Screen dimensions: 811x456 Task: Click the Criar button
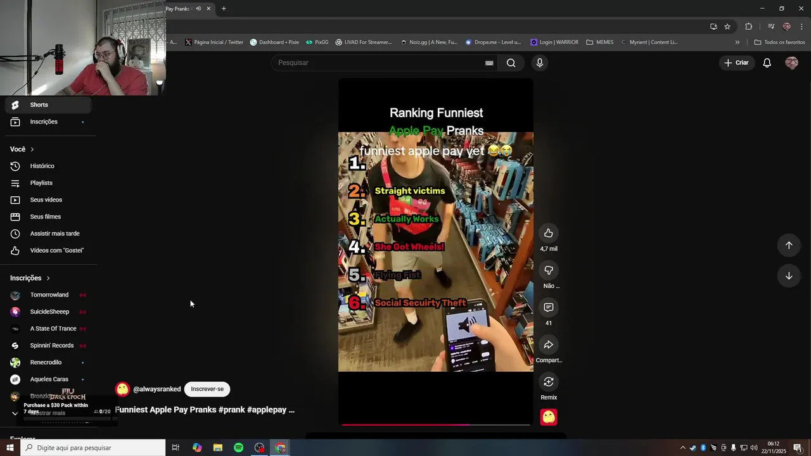click(x=736, y=63)
